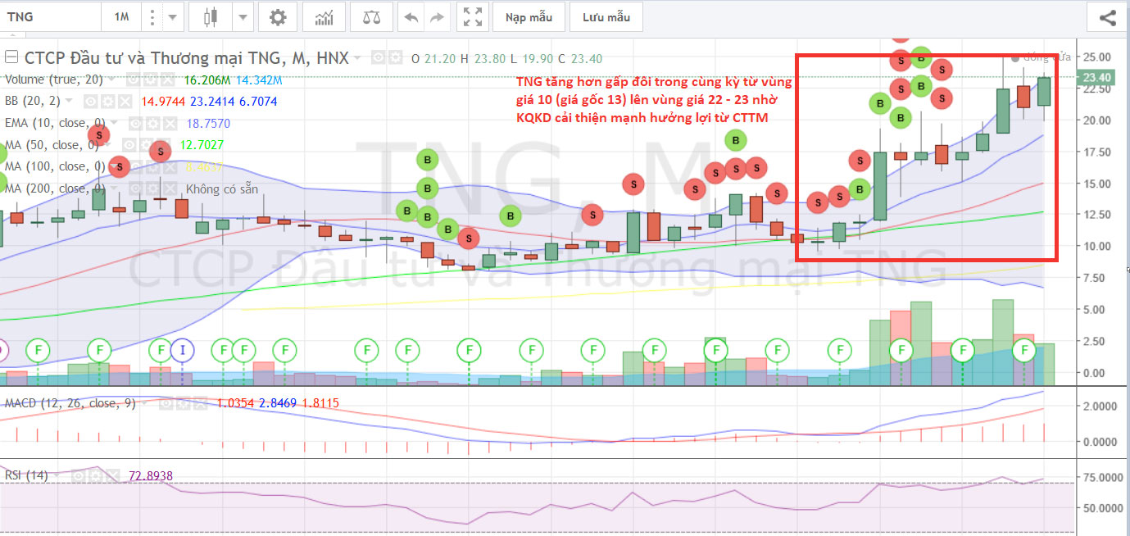
Task: Remove the Volume indicator with X
Action: (168, 80)
